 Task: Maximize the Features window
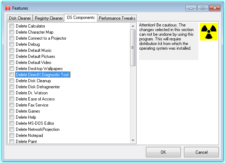[x=203, y=8]
